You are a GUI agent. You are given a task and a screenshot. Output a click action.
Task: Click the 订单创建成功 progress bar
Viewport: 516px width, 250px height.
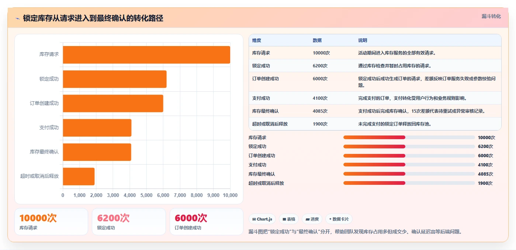click(409, 155)
